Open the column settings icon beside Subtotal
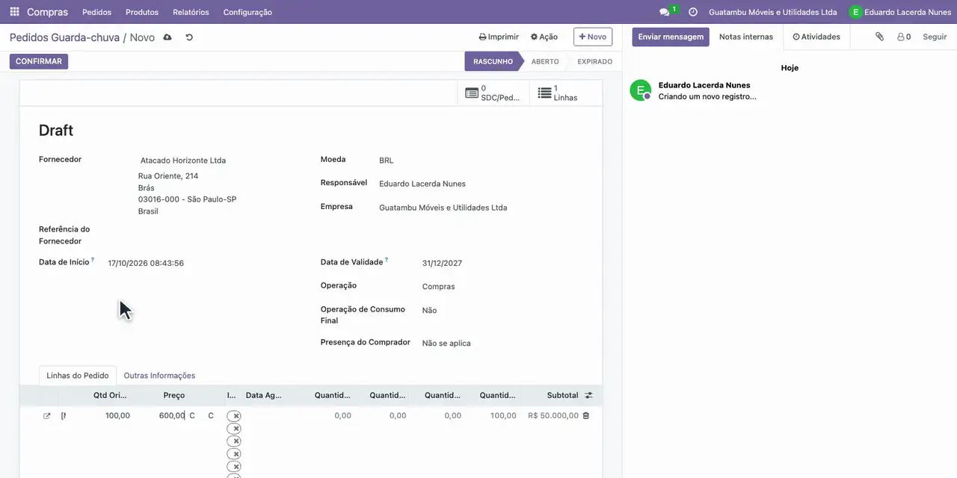Viewport: 957px width, 478px height. tap(588, 395)
